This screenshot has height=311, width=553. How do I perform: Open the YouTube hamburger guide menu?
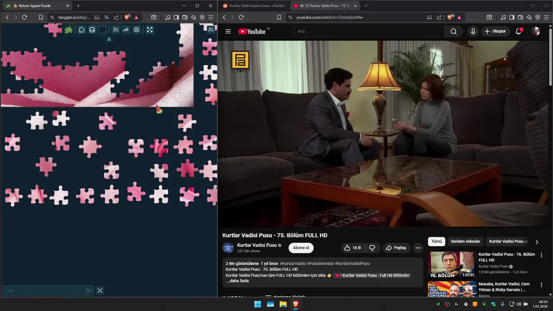click(228, 32)
